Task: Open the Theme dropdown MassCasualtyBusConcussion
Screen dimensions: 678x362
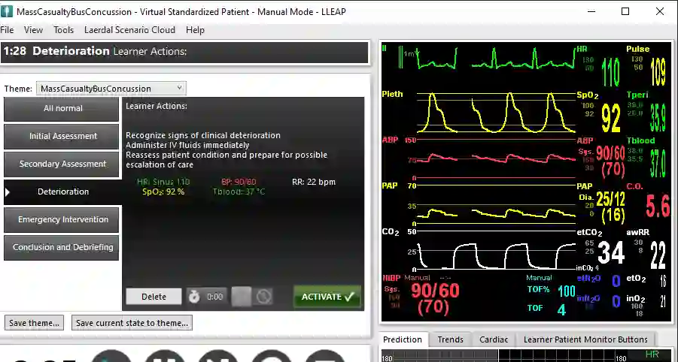Action: pos(111,89)
